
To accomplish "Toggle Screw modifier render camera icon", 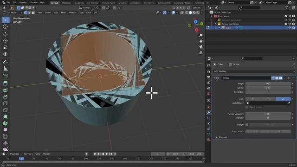I will [280, 78].
